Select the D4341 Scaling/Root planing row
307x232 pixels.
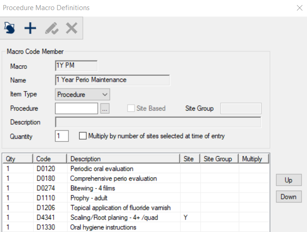[x=136, y=217]
